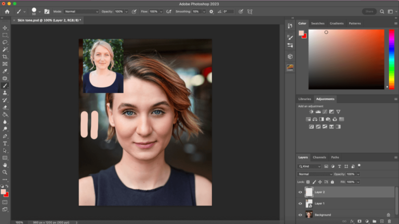Screen dimensions: 399x224
Task: Select the Pen tool
Action: coord(5,136)
